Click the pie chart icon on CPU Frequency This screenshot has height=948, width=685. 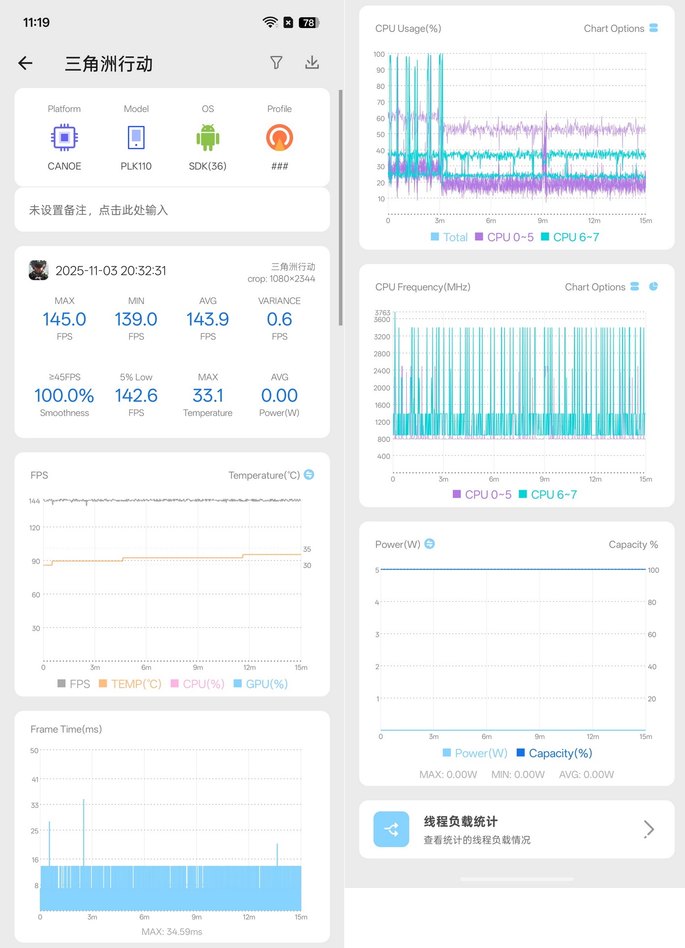pyautogui.click(x=654, y=286)
